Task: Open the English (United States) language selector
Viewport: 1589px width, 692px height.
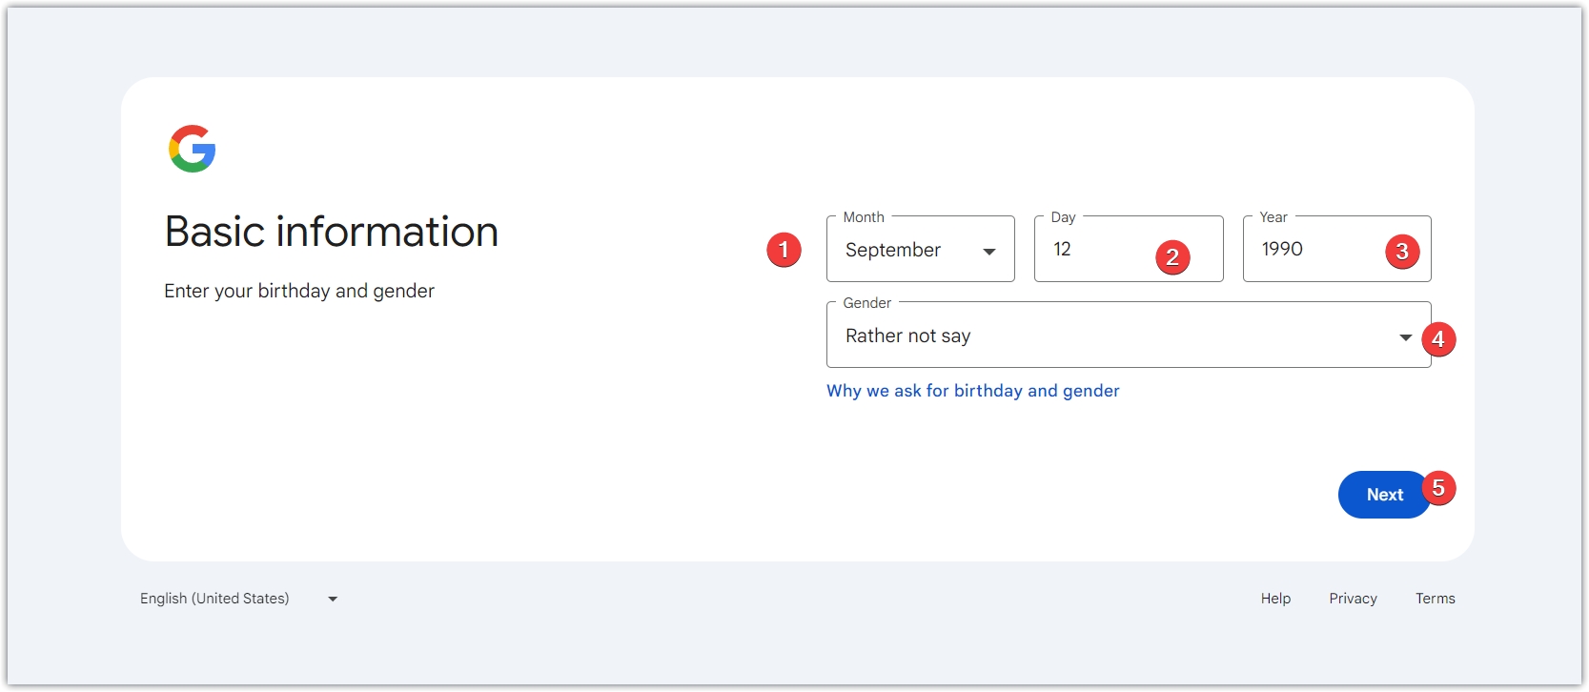Action: 215,599
